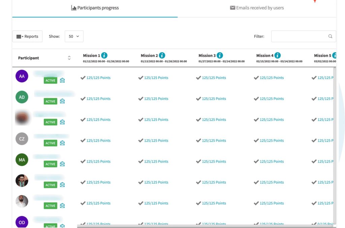This screenshot has height=228, width=345.
Task: Open MA's Mission 1 125/125 Points
Action: 98,161
